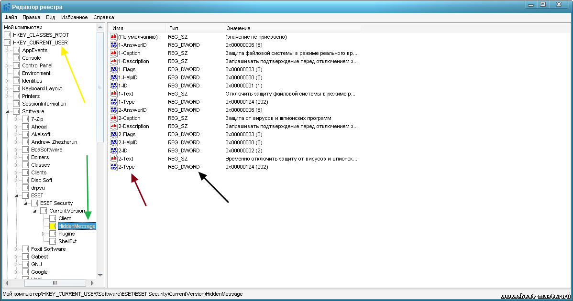Open the Справка menu
The height and width of the screenshot is (301, 573).
click(104, 17)
